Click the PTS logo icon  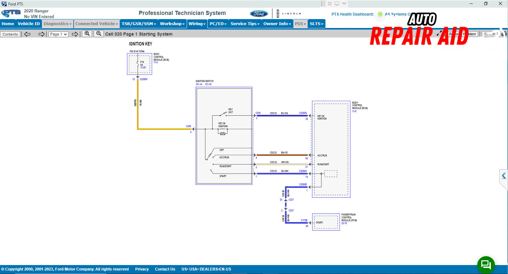point(11,13)
